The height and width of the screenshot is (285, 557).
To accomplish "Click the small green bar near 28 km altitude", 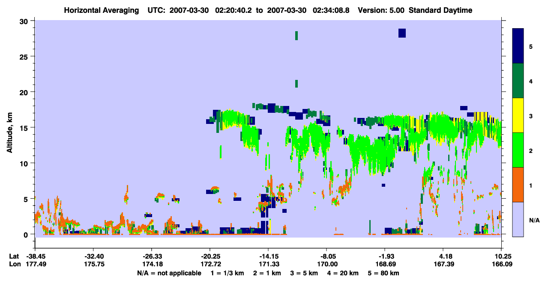I will point(296,35).
